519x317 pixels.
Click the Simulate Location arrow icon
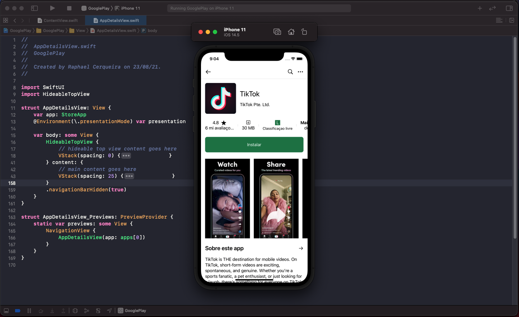(x=109, y=311)
